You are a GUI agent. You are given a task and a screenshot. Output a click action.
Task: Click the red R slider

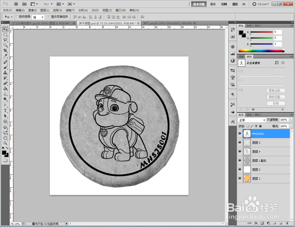261,32
